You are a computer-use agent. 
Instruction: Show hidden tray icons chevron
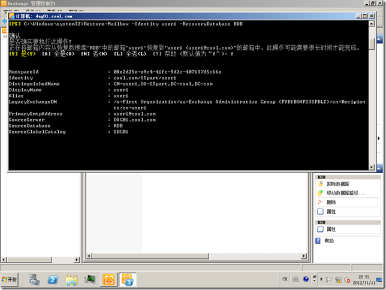tap(321, 279)
